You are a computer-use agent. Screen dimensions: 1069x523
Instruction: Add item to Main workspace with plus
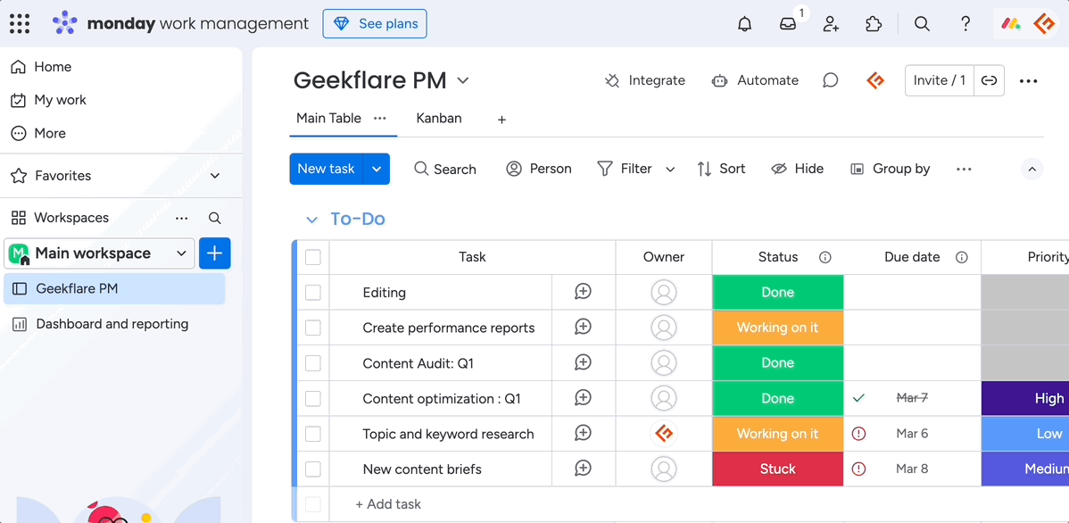coord(215,253)
